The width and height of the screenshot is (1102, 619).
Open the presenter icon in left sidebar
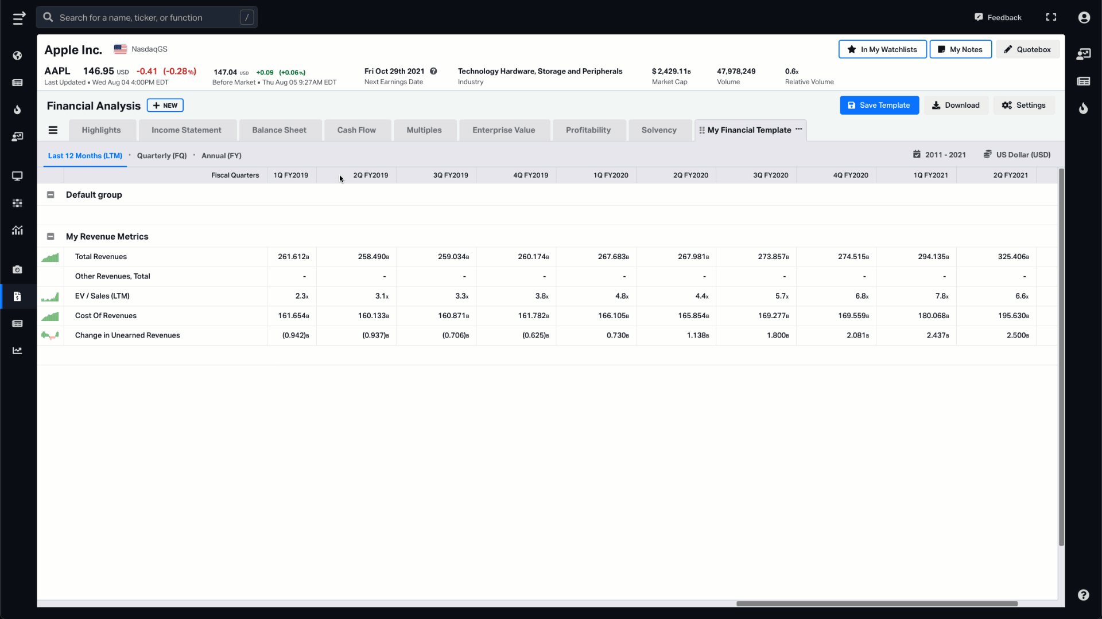coord(17,136)
